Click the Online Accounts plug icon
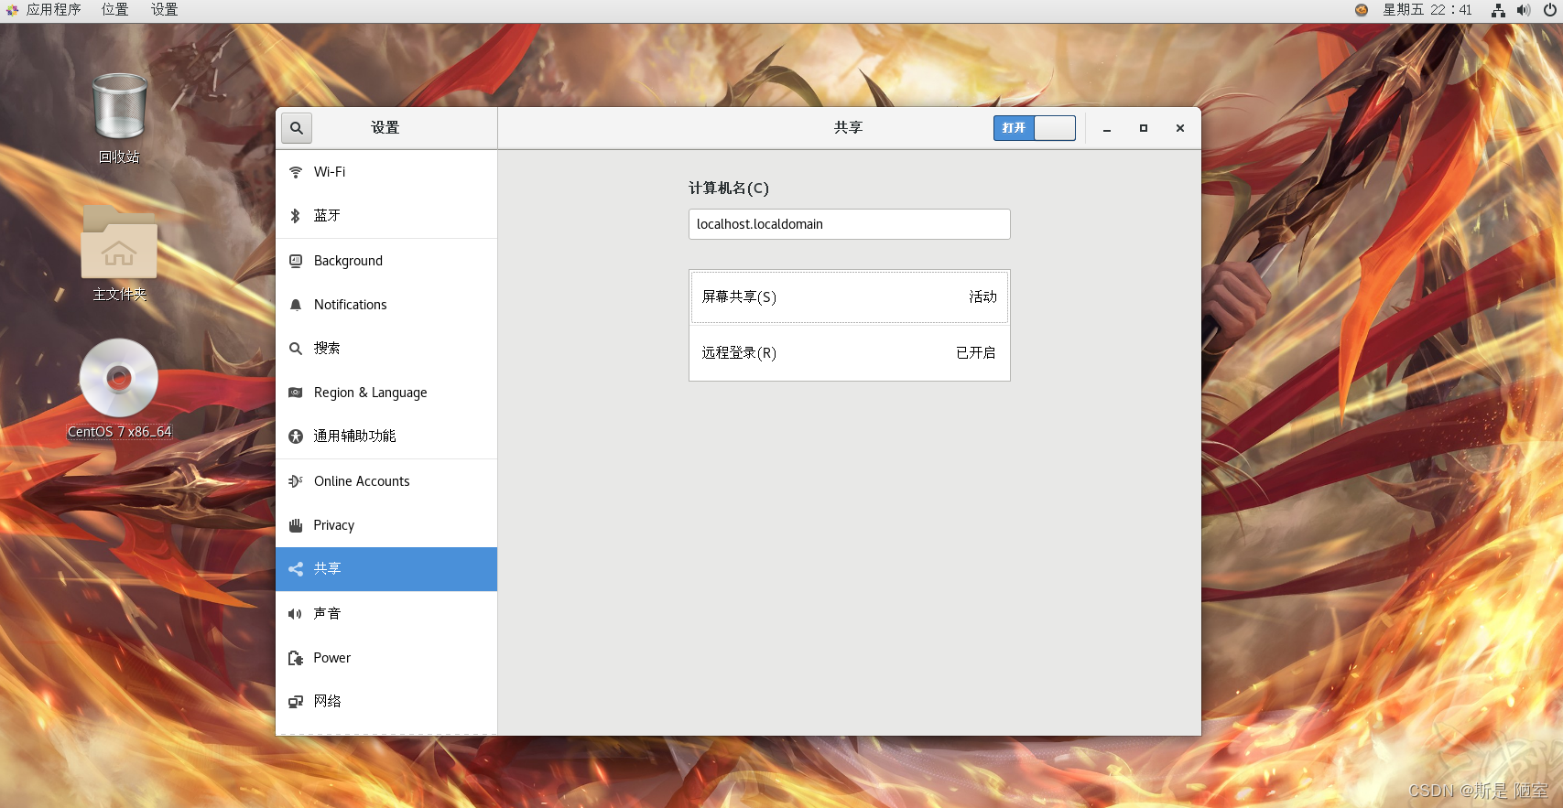This screenshot has height=808, width=1563. [x=296, y=481]
